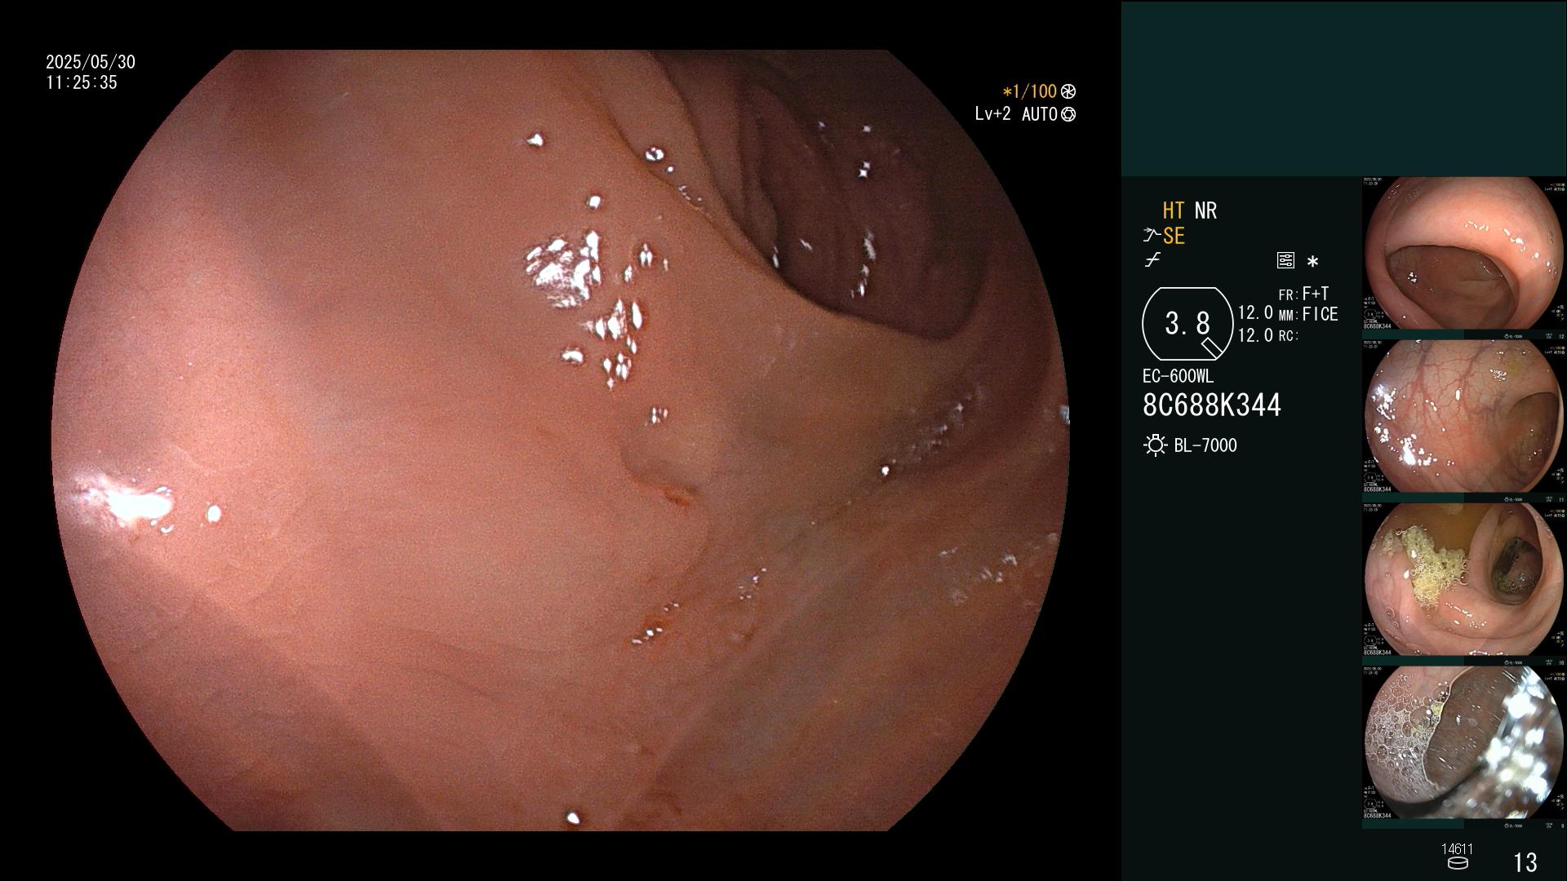Open the slider settings panel icon
Screen dimensions: 1567x881
coord(1285,260)
